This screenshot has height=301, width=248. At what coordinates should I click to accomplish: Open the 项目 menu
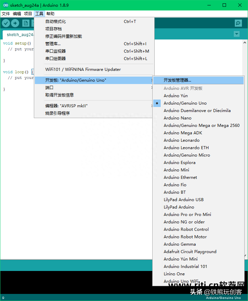point(28,14)
